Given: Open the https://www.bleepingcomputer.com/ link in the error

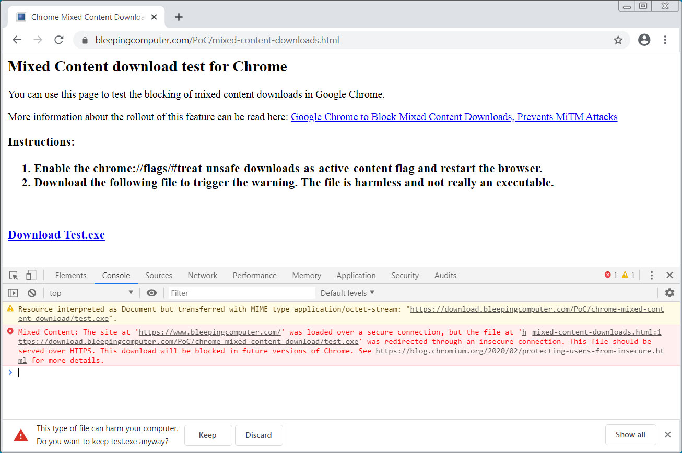Looking at the screenshot, I should click(x=210, y=332).
